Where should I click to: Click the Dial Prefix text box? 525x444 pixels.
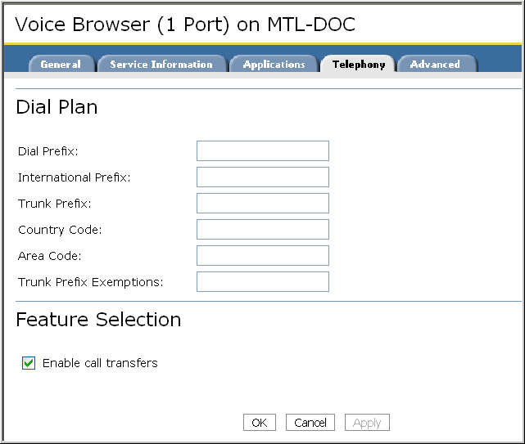tap(262, 150)
